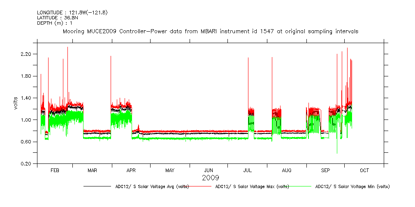Viewport: 415px width, 207px height.
Task: Choose the SEP month label on x-axis
Action: point(325,170)
